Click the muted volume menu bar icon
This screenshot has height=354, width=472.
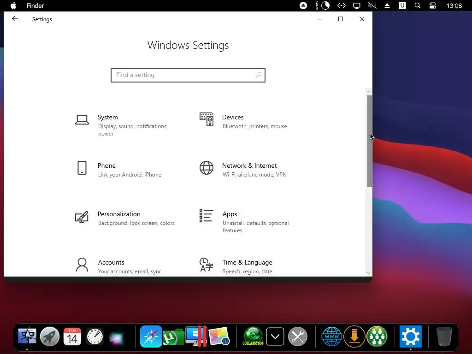372,6
